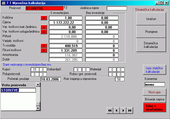Viewport: 170px width, 119px height.
Task: Edit Količina without-investment value field
Action: click(x=102, y=18)
